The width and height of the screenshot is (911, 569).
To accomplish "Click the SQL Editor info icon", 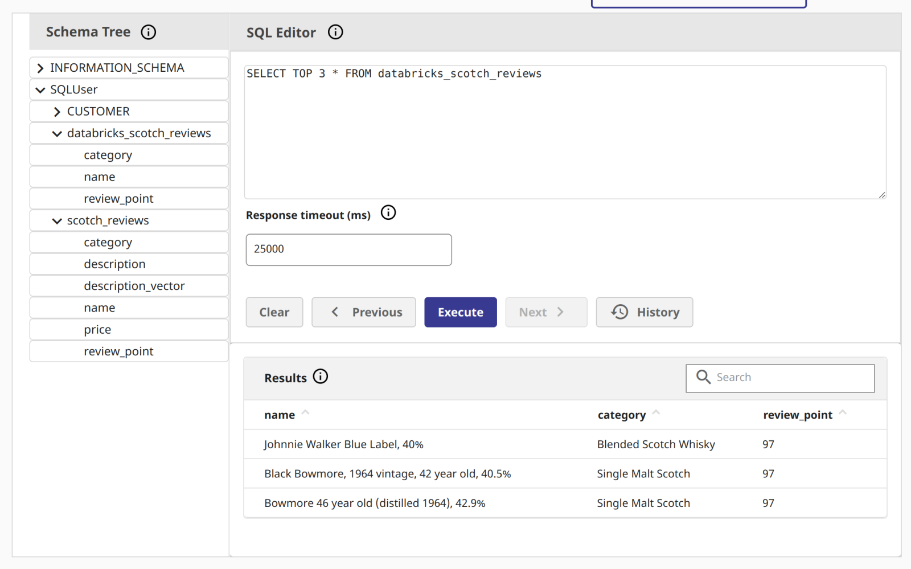I will pyautogui.click(x=335, y=32).
